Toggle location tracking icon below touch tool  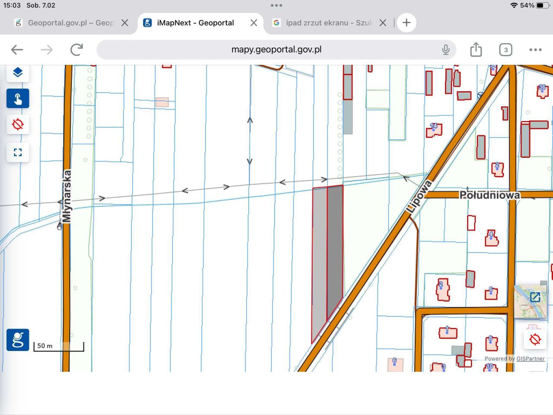coord(18,125)
